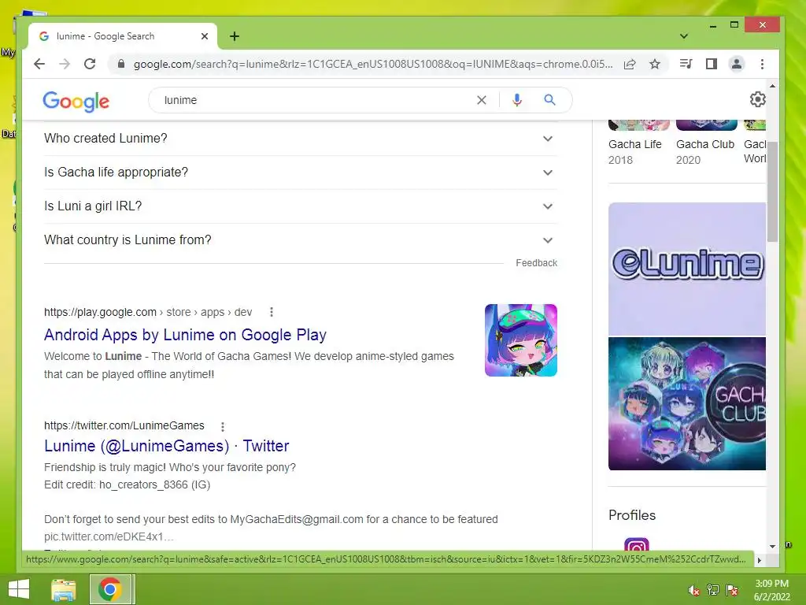Open options for the Twitter result
Screen dimensions: 806x605
(x=223, y=426)
